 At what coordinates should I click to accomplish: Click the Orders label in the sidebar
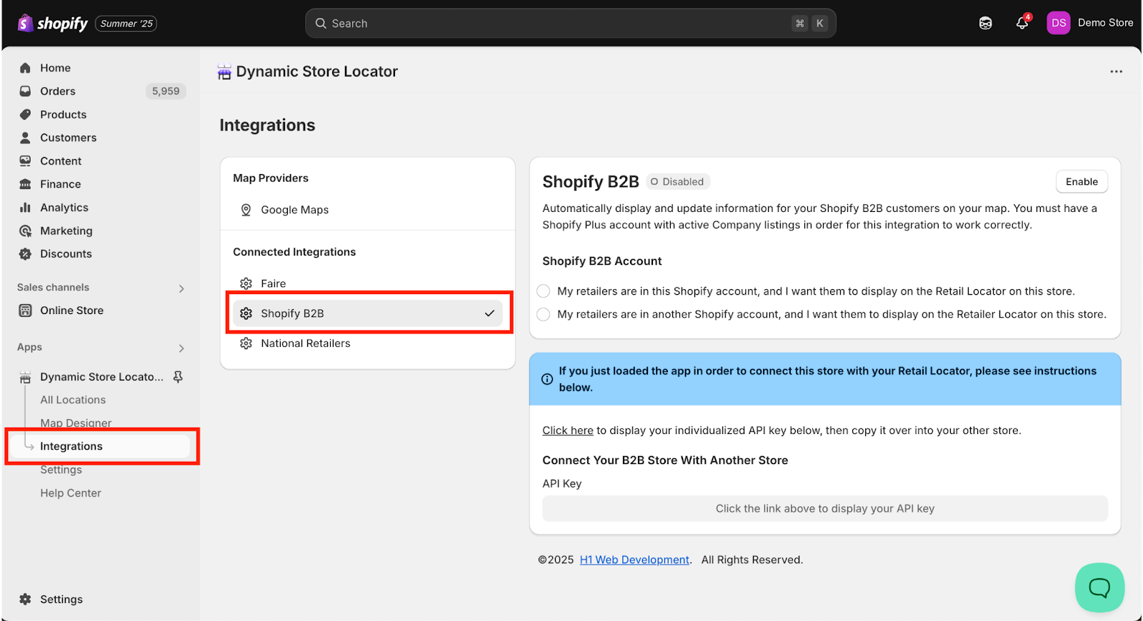(58, 91)
